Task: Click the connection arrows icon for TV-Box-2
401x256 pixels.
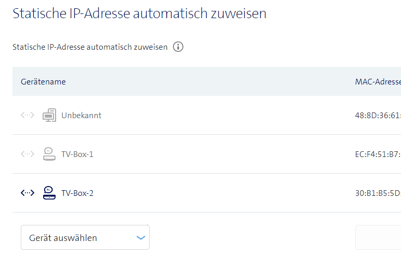Action: pos(28,193)
